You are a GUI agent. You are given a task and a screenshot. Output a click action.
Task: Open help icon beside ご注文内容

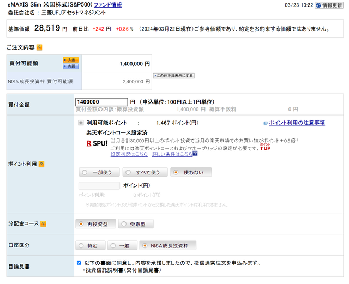coord(39,47)
